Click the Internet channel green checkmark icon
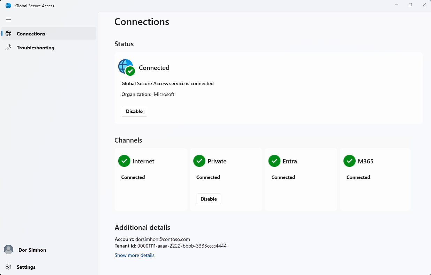Image resolution: width=431 pixels, height=275 pixels. tap(124, 161)
